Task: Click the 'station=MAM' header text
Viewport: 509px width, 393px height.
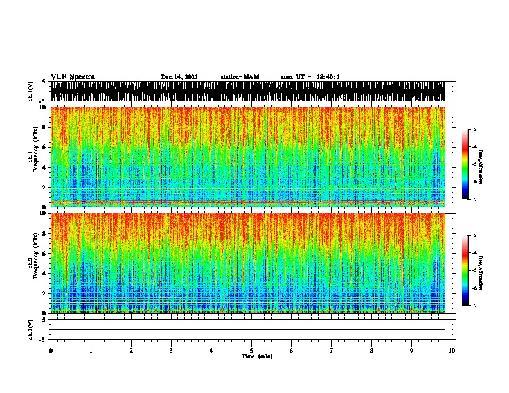Action: click(x=240, y=77)
